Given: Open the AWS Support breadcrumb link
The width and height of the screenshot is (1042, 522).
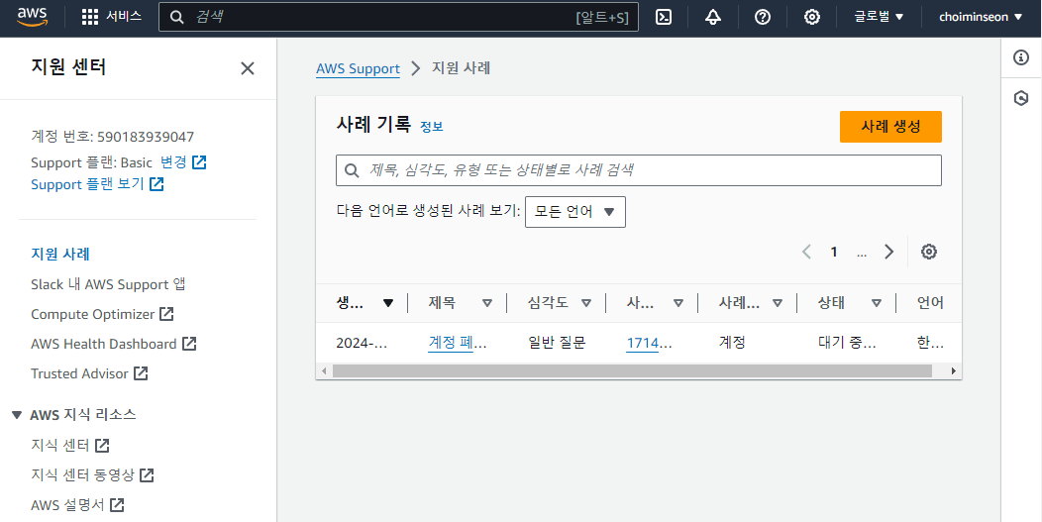Looking at the screenshot, I should (359, 68).
